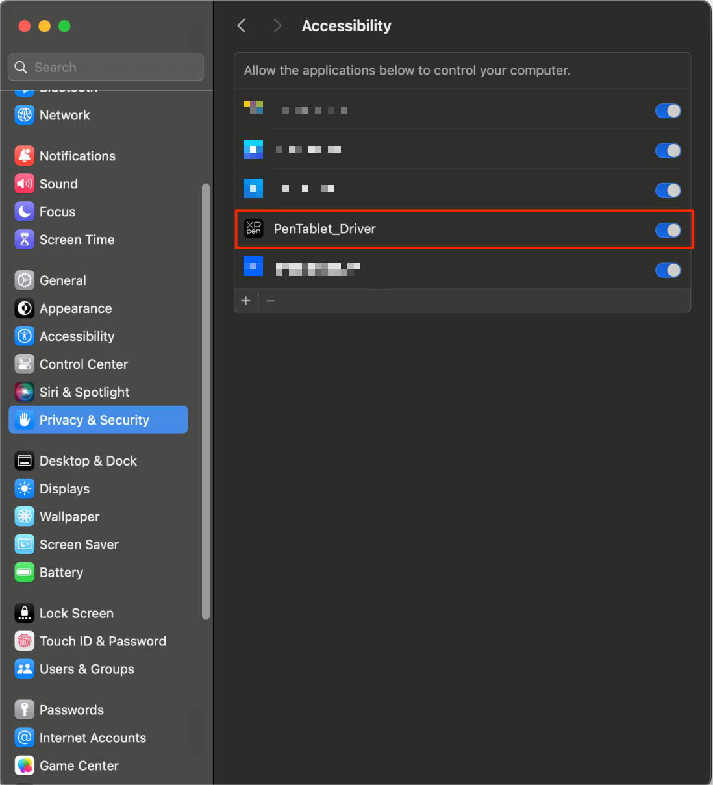Remove application using the minus button
The width and height of the screenshot is (713, 785).
271,301
